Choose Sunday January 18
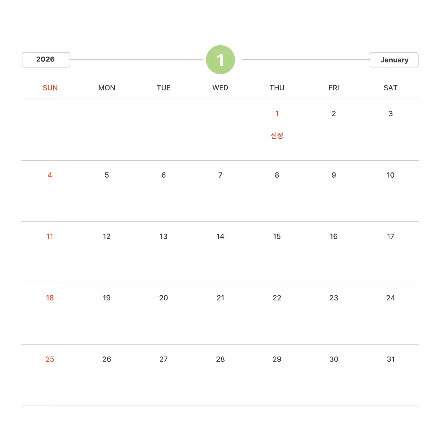441x427 pixels. click(x=50, y=298)
